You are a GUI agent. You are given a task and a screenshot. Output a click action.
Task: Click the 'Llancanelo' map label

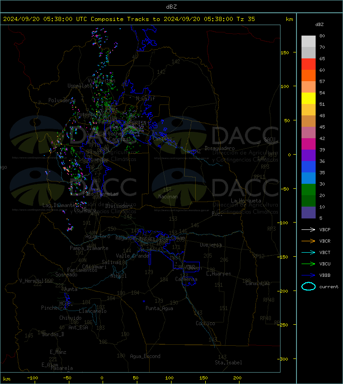93,311
